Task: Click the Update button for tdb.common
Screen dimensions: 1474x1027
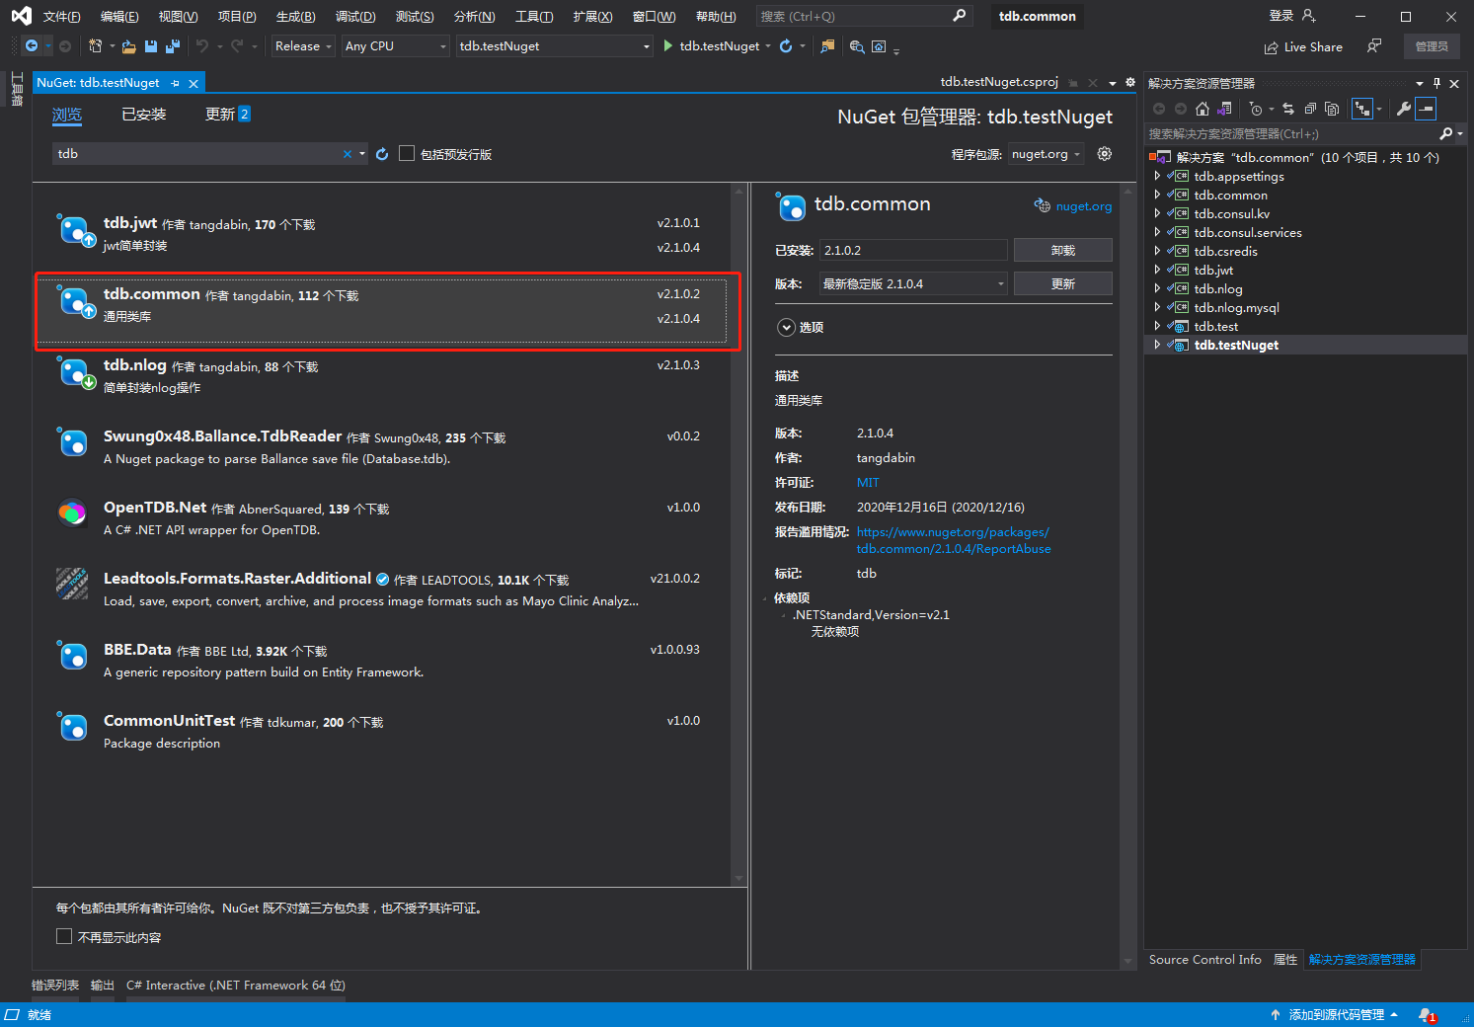Action: click(x=1063, y=283)
